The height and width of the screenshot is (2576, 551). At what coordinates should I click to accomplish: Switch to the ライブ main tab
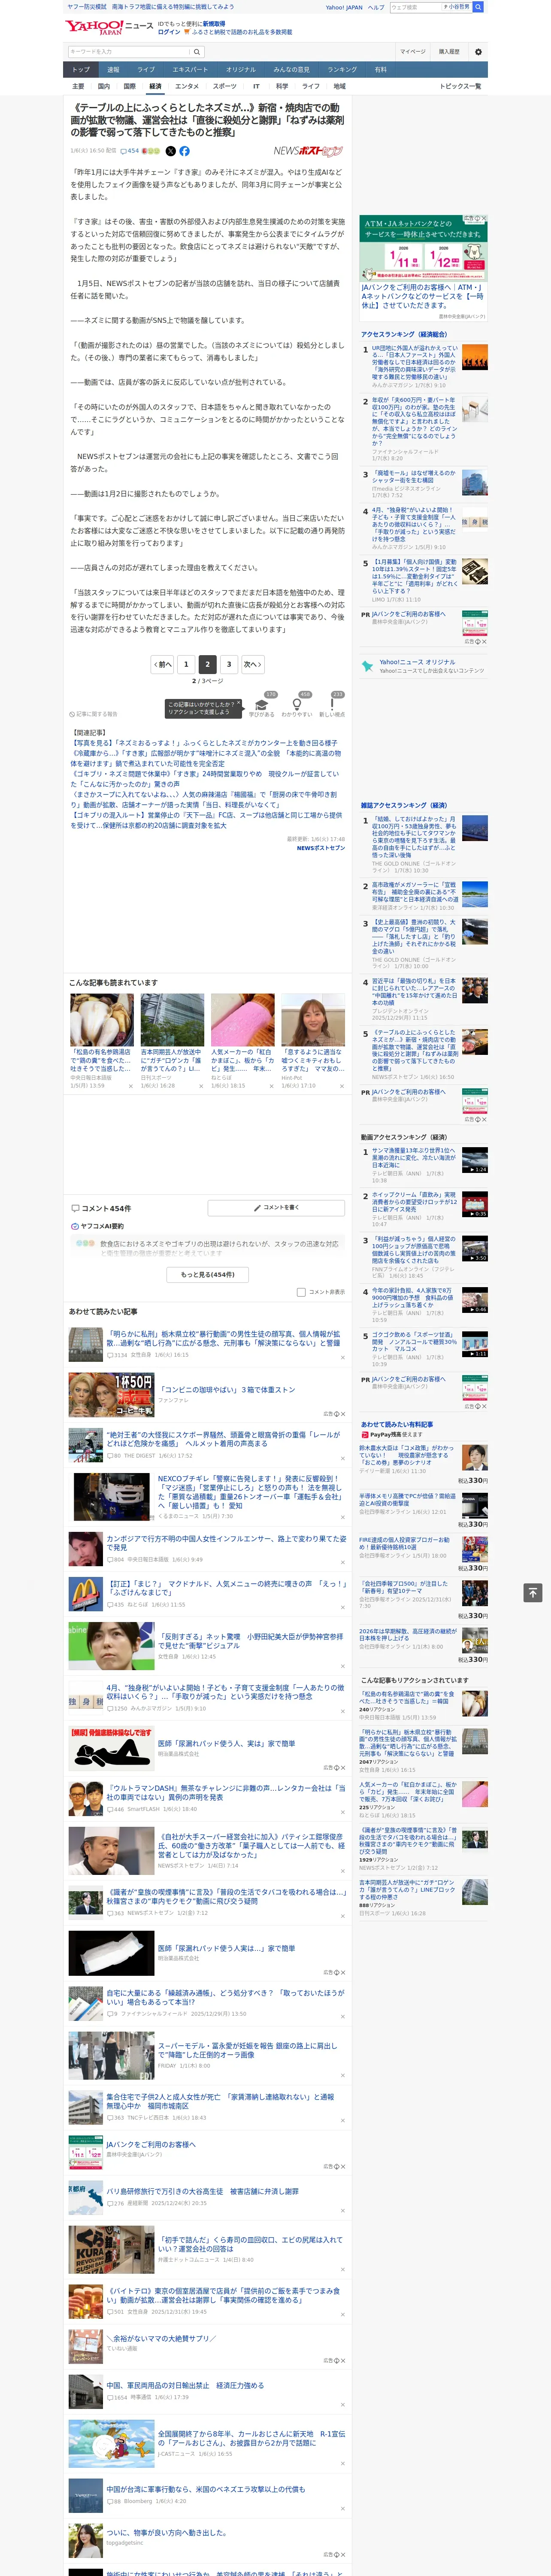146,70
